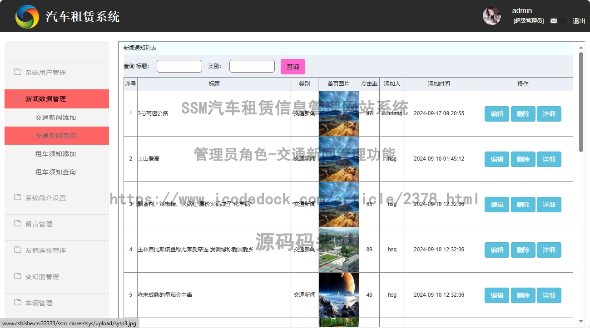Open 交通新闻添加 submenu item
The image size is (590, 328).
click(57, 117)
